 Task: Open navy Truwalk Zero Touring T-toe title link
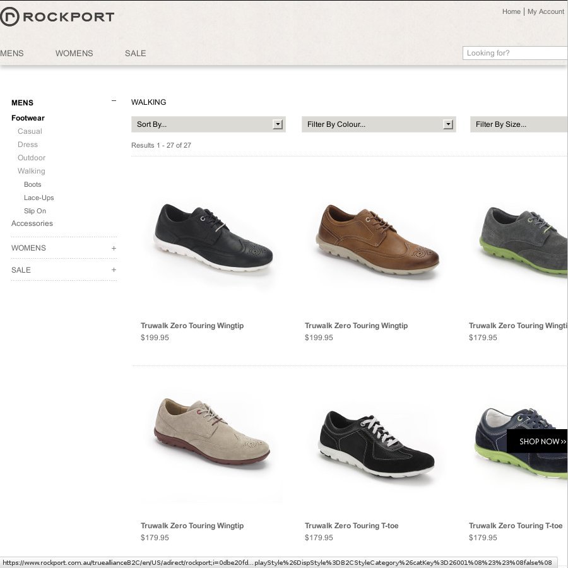pyautogui.click(x=516, y=526)
